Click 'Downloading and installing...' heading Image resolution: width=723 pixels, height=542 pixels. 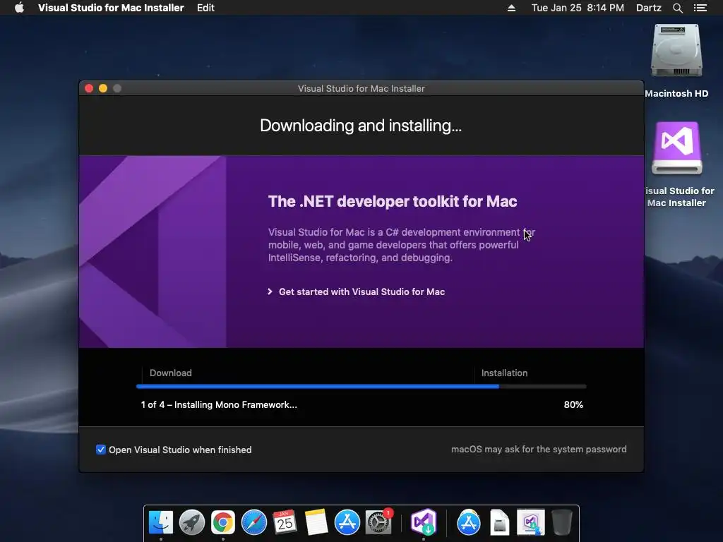tap(361, 126)
